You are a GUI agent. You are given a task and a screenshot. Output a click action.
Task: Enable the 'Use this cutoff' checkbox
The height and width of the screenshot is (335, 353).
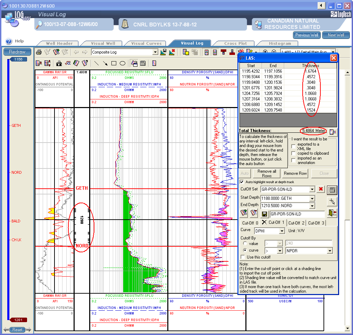[243, 257]
